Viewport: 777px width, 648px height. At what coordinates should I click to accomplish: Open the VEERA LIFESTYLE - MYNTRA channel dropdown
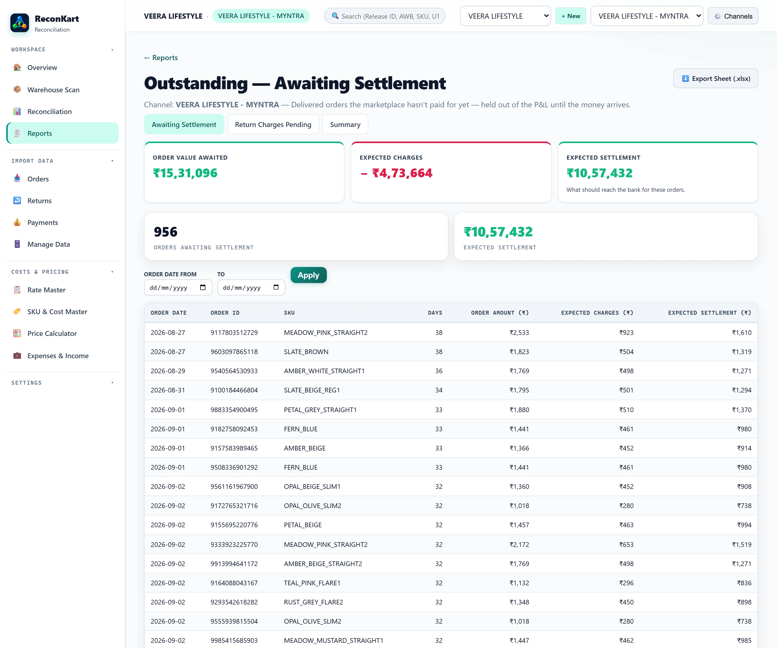click(646, 16)
